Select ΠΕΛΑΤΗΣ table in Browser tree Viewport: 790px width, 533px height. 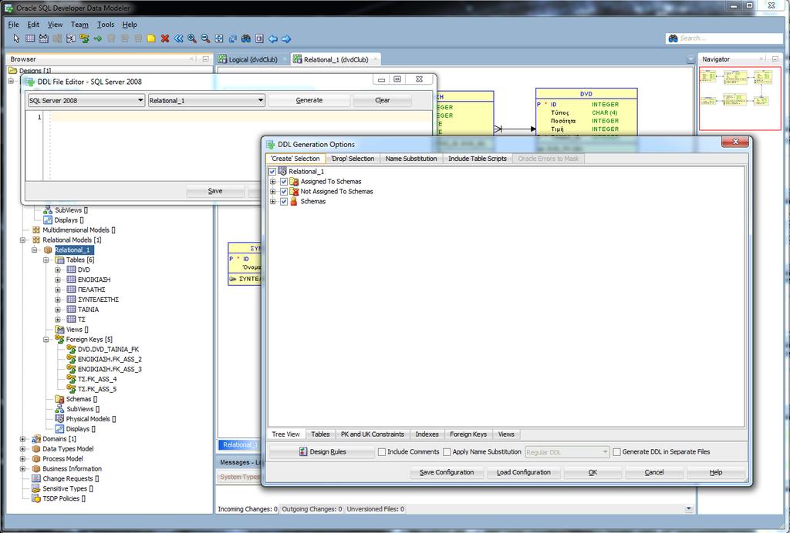pyautogui.click(x=92, y=290)
